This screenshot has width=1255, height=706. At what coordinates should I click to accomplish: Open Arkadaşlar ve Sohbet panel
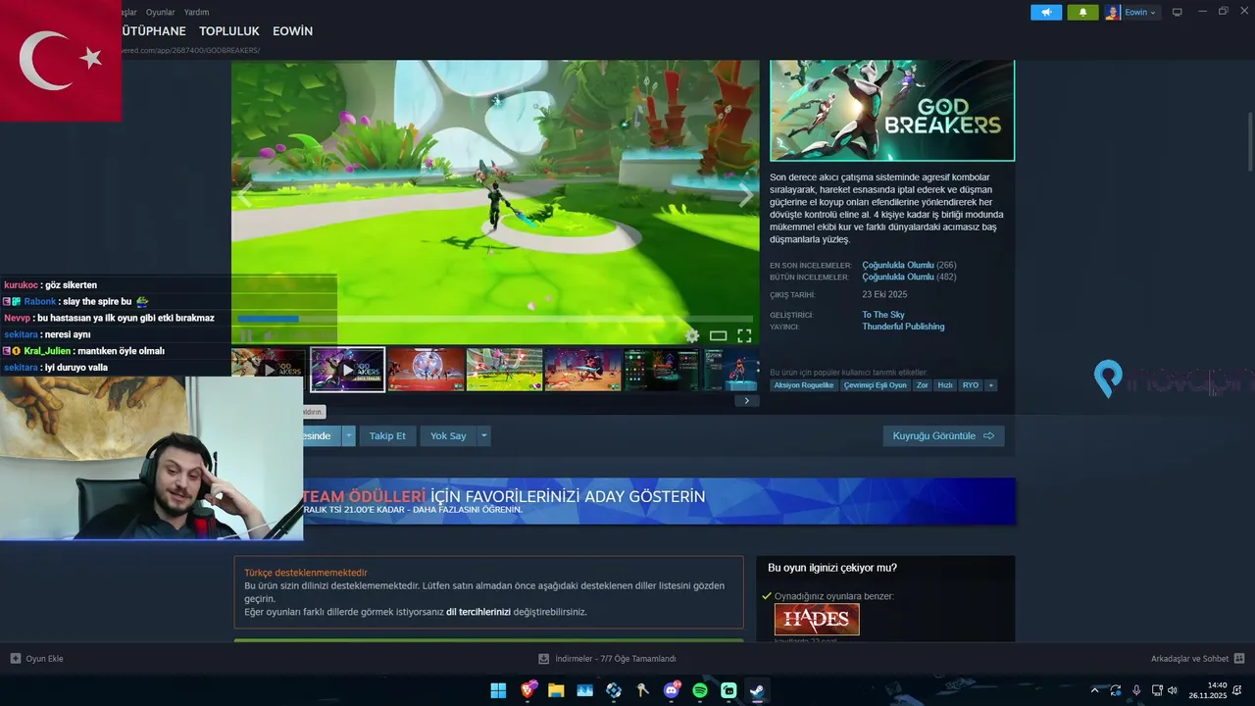1197,659
